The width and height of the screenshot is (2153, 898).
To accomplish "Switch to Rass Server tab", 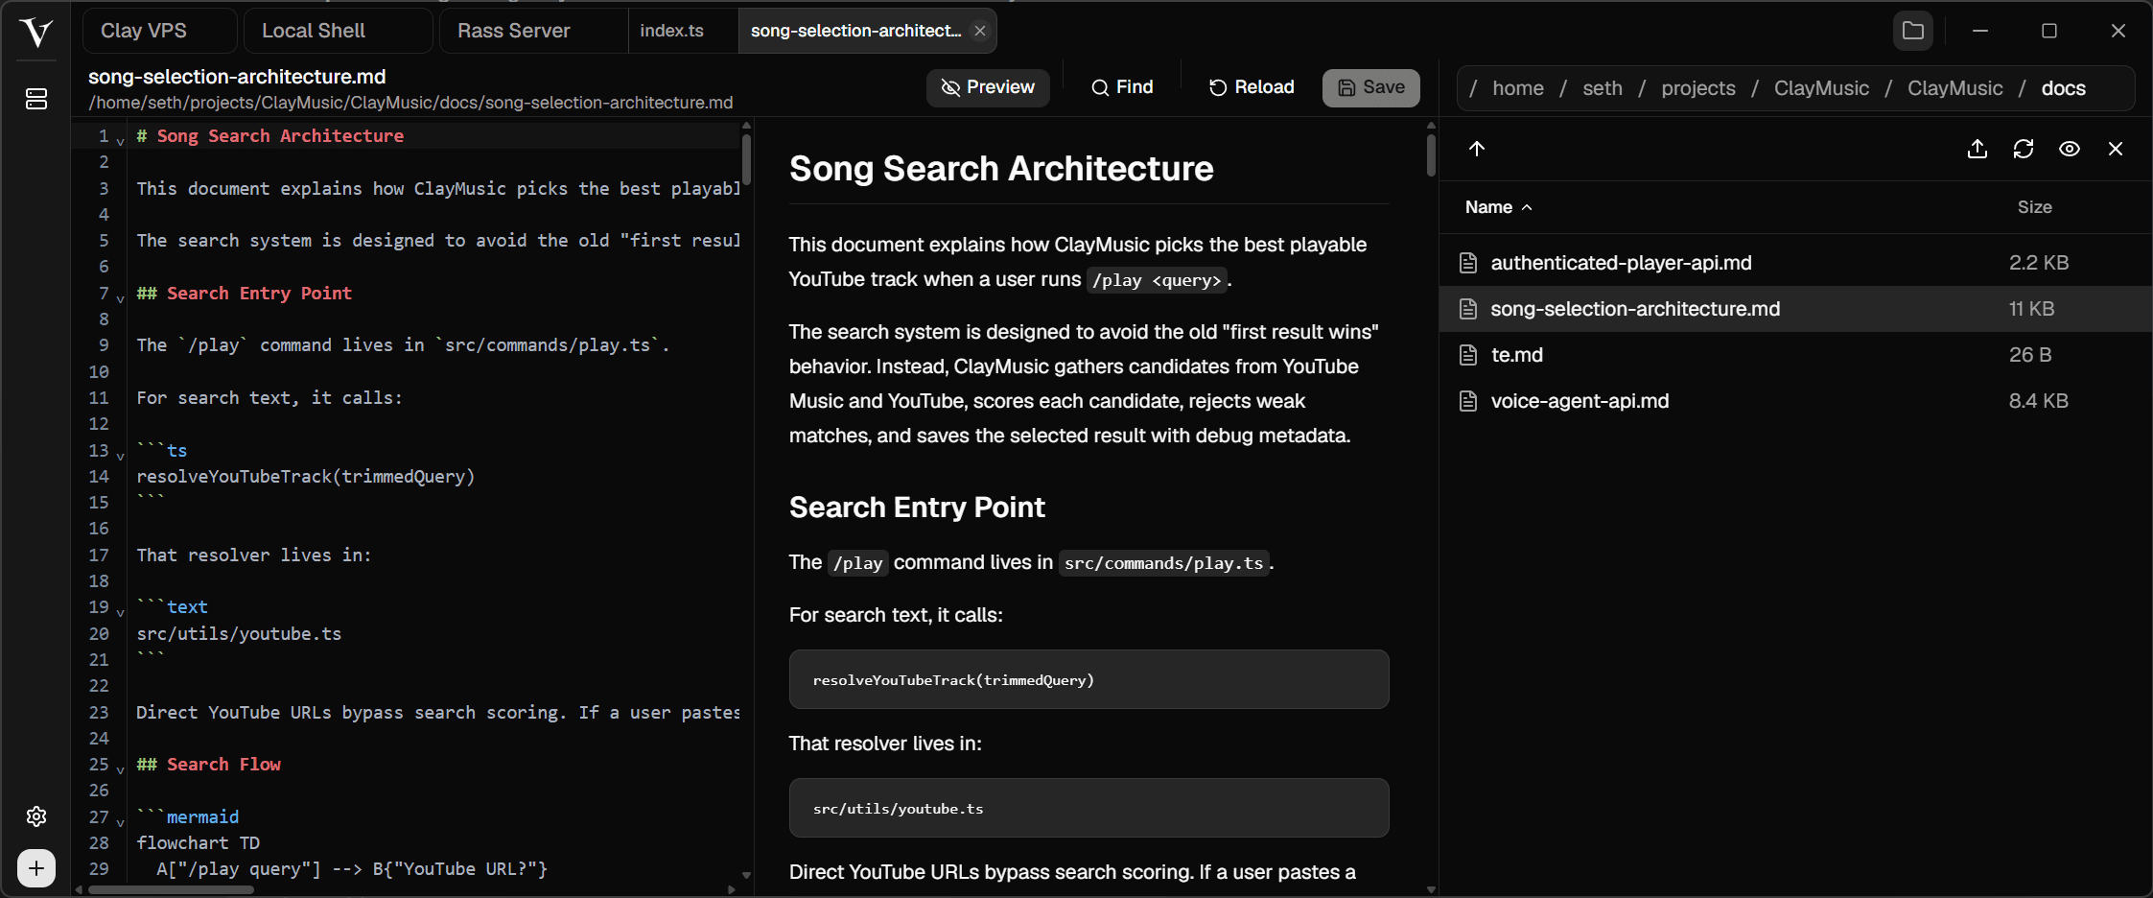I will (533, 31).
